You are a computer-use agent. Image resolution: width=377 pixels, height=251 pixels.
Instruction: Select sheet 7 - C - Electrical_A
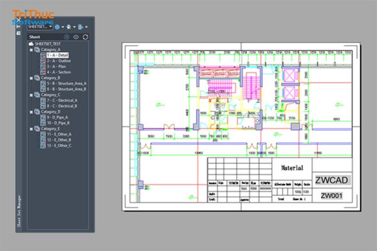[x=62, y=100]
